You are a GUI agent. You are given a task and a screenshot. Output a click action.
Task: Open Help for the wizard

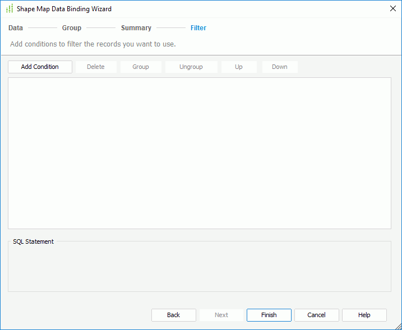pyautogui.click(x=364, y=315)
